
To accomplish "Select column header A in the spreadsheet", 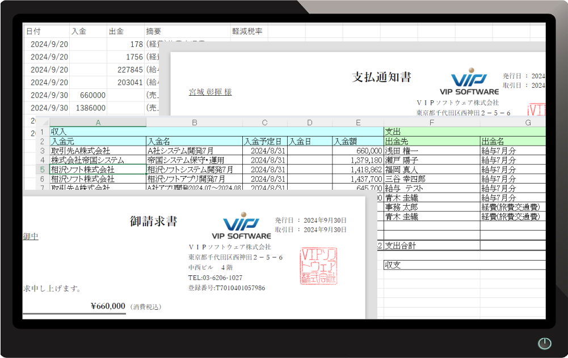I will [98, 122].
